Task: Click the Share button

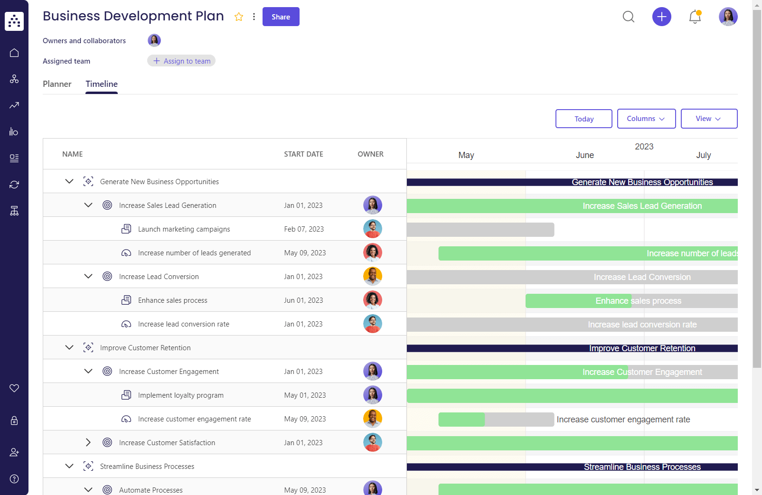Action: tap(281, 16)
